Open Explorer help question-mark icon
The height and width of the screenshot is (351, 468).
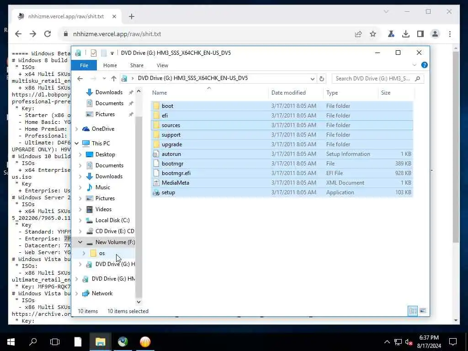(424, 65)
